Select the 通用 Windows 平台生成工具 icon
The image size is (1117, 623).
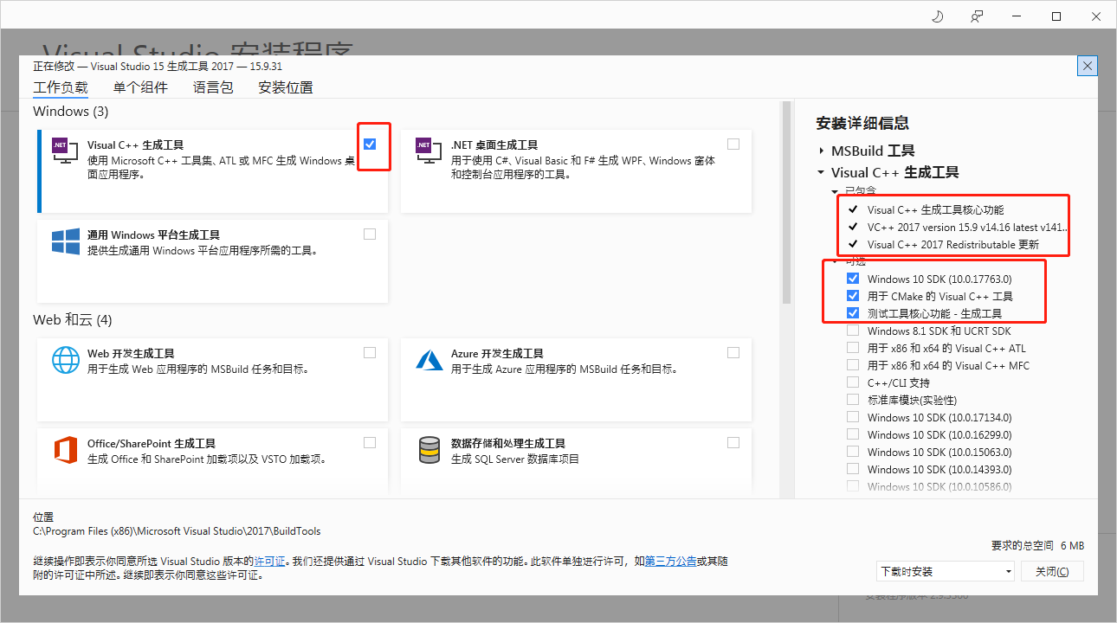(x=64, y=241)
